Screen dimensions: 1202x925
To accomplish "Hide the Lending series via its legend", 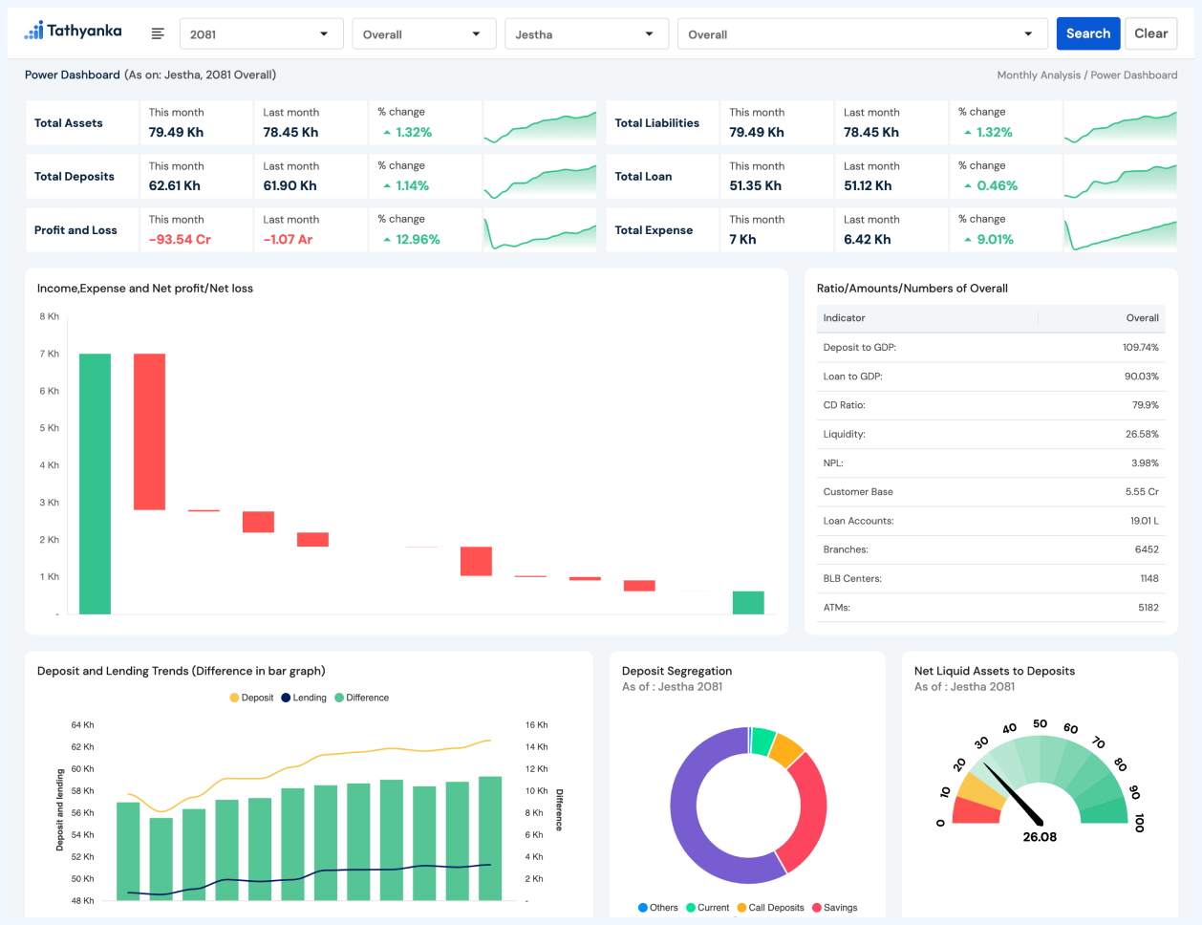I will (304, 698).
